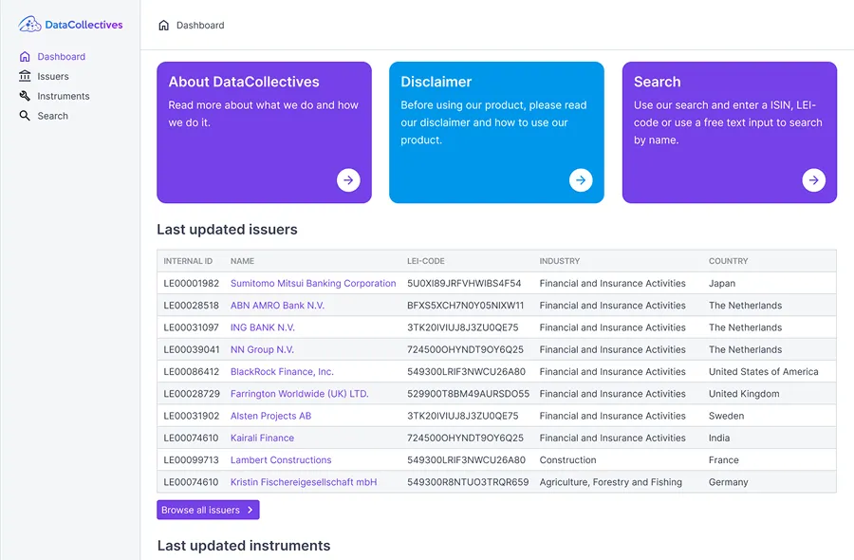Image resolution: width=854 pixels, height=560 pixels.
Task: Open Alsten Projects AB issuer link
Action: point(270,416)
